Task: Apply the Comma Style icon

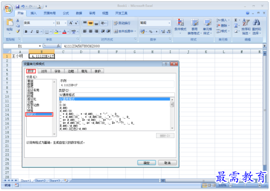Action: pyautogui.click(x=156, y=31)
